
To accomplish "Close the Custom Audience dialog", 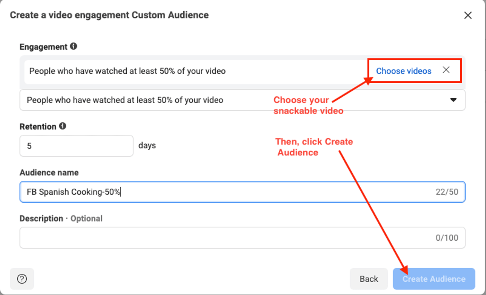I will (x=468, y=15).
